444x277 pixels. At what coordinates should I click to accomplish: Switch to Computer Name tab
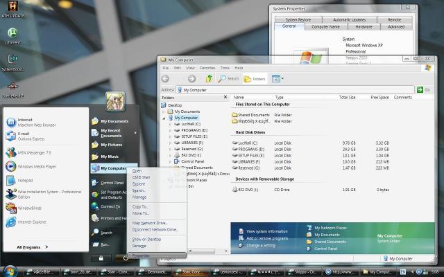point(325,27)
